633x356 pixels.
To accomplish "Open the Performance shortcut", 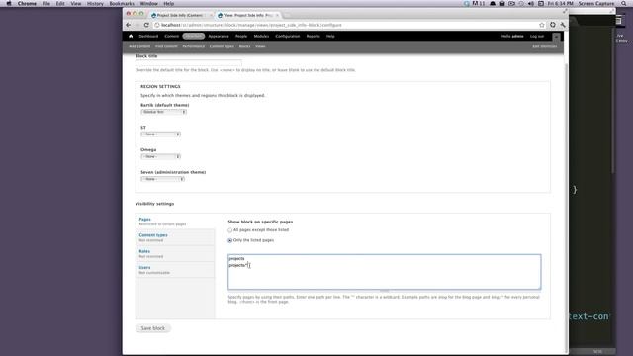I will coord(194,46).
